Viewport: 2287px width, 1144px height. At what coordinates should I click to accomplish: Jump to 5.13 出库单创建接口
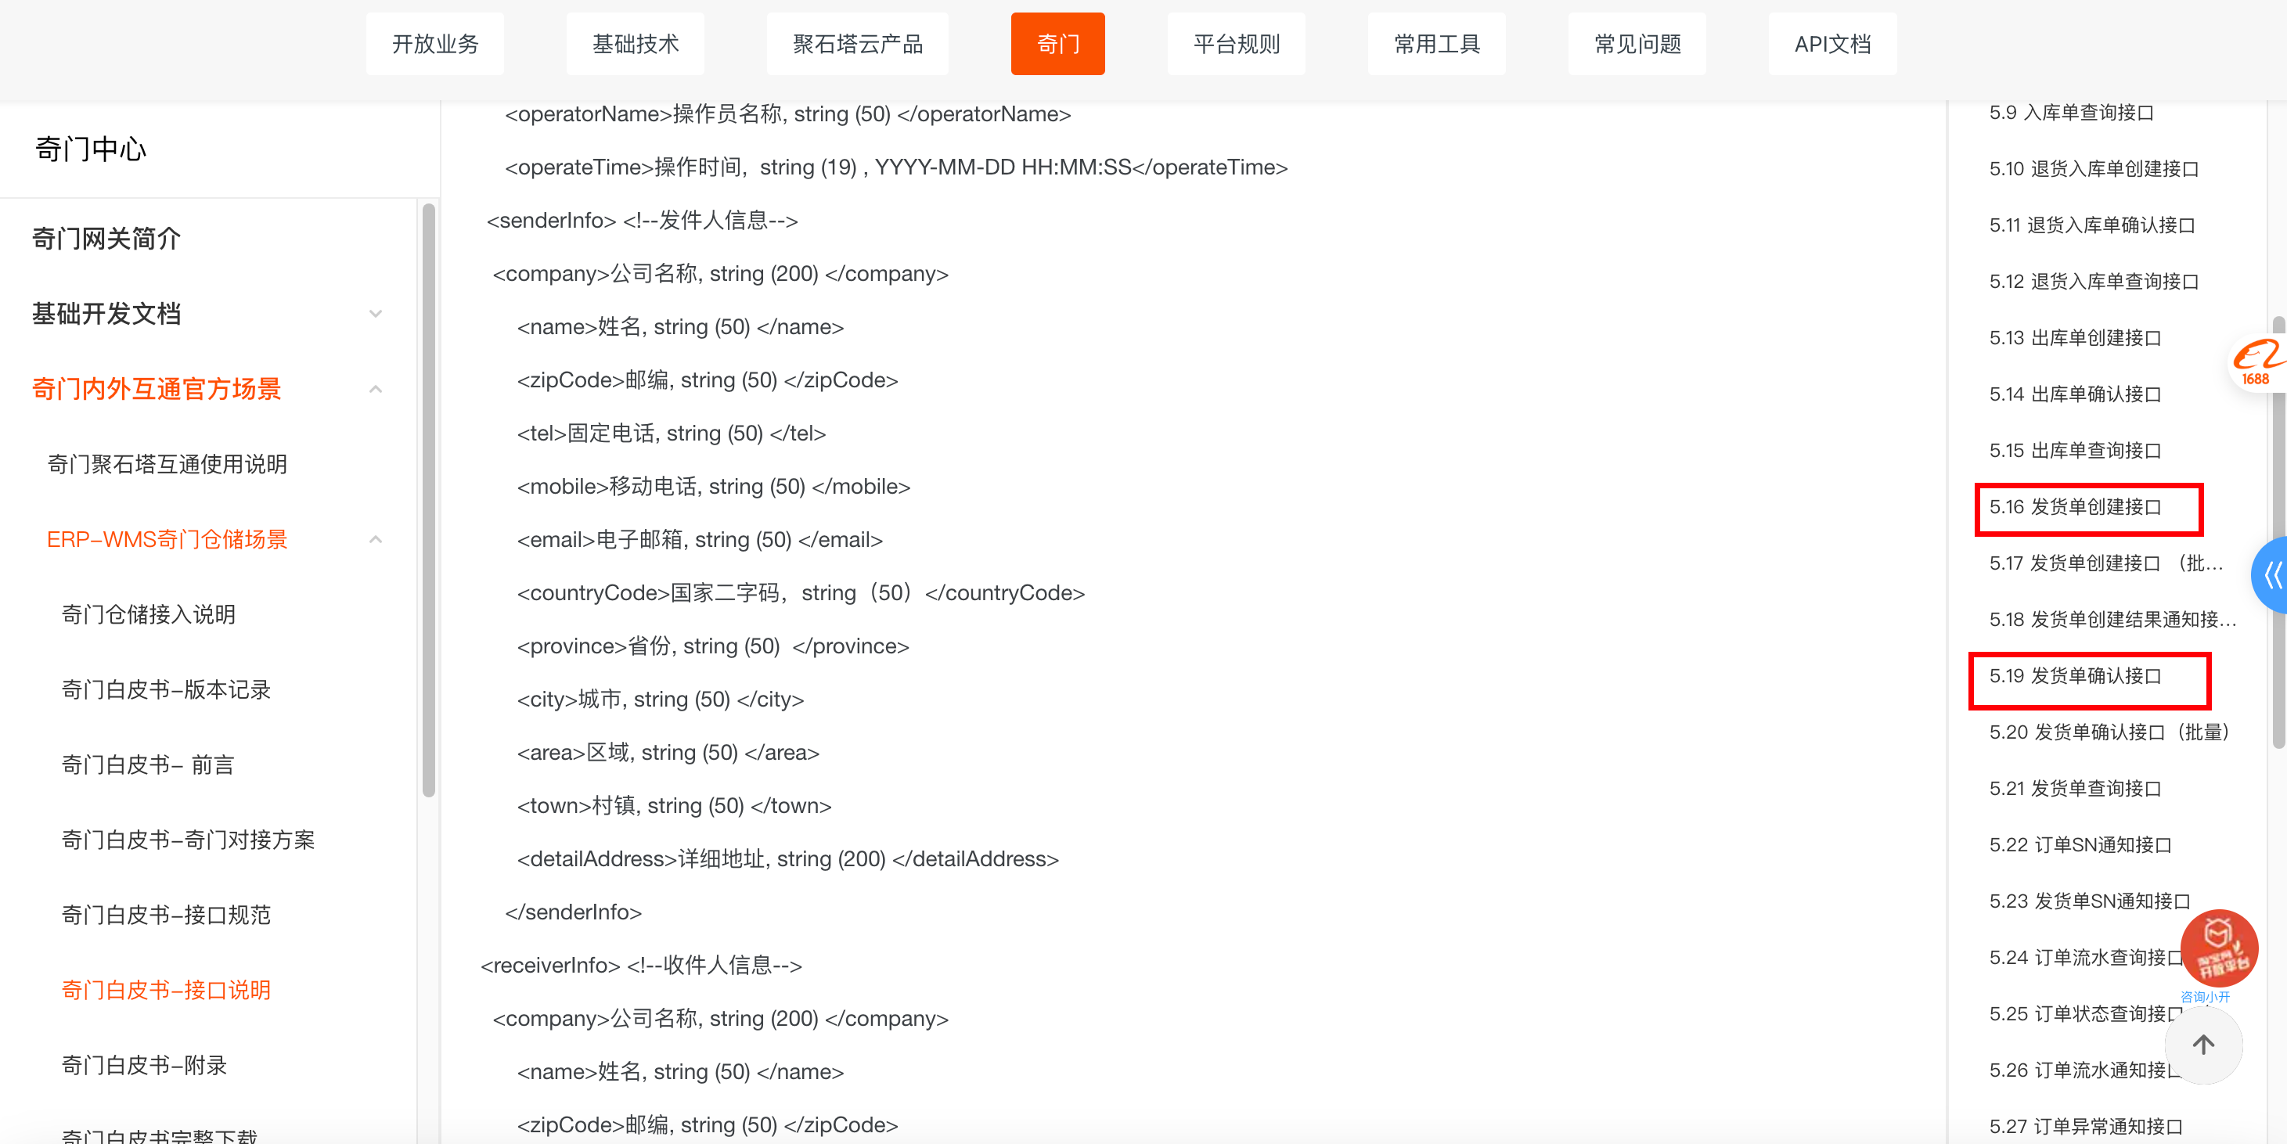[2075, 338]
